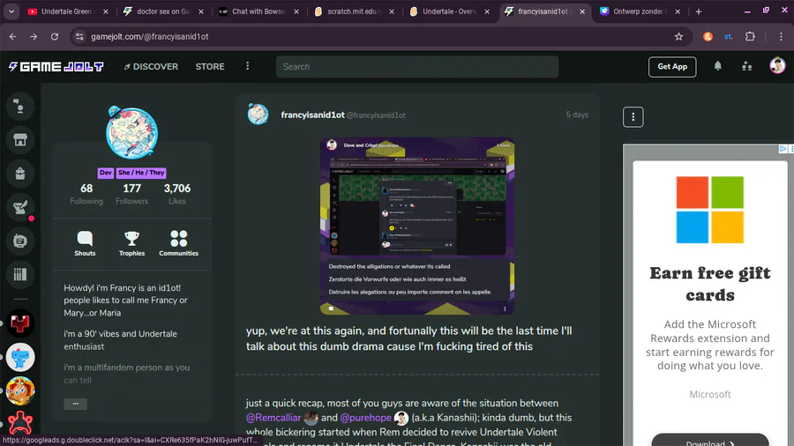The image size is (794, 446).
Task: Expand the profile bio with ellipsis button
Action: coord(76,404)
